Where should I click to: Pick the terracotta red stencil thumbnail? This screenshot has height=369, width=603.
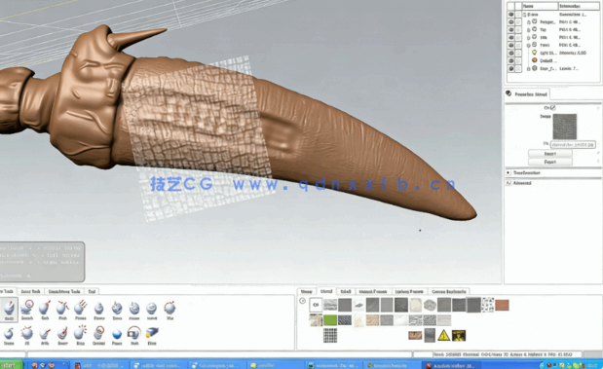coord(502,305)
